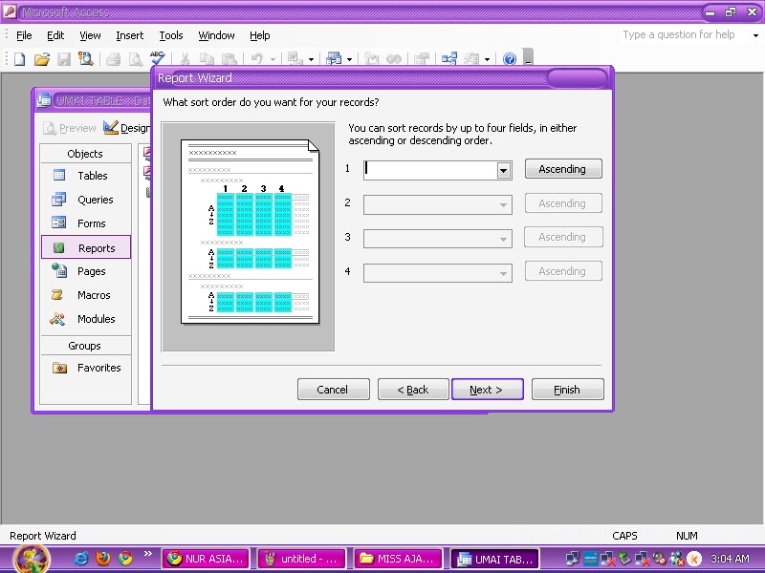Click the Paste clipboard icon
The image size is (765, 573).
(229, 59)
